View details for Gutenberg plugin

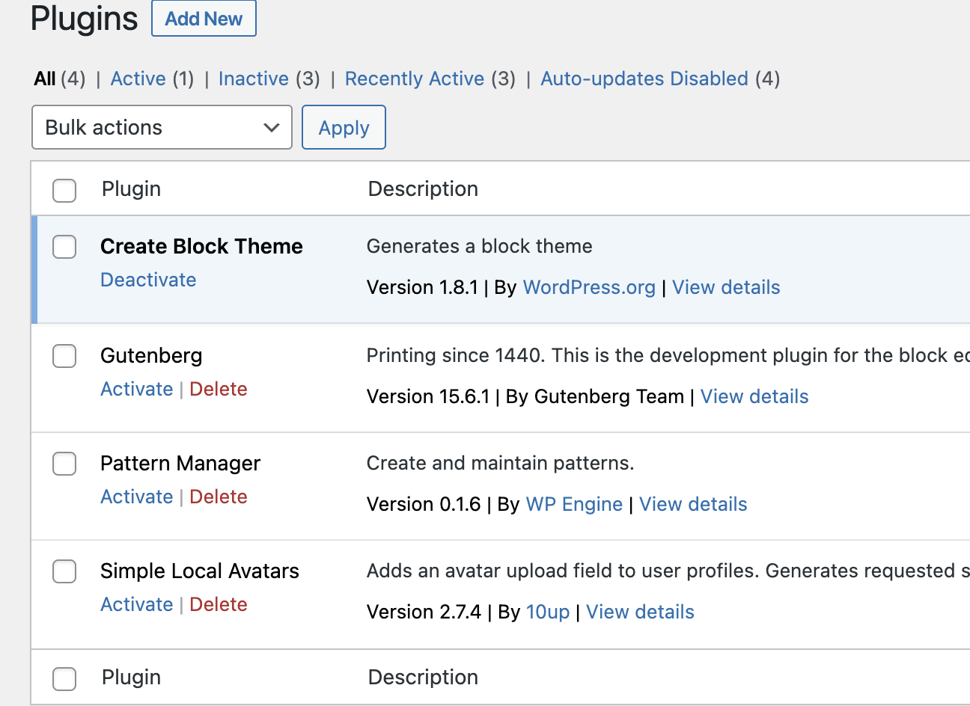point(754,396)
